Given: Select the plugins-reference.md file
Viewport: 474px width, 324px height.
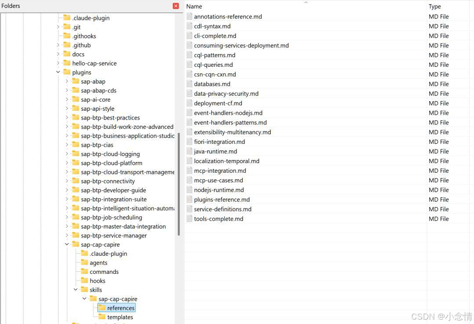Looking at the screenshot, I should pyautogui.click(x=222, y=200).
